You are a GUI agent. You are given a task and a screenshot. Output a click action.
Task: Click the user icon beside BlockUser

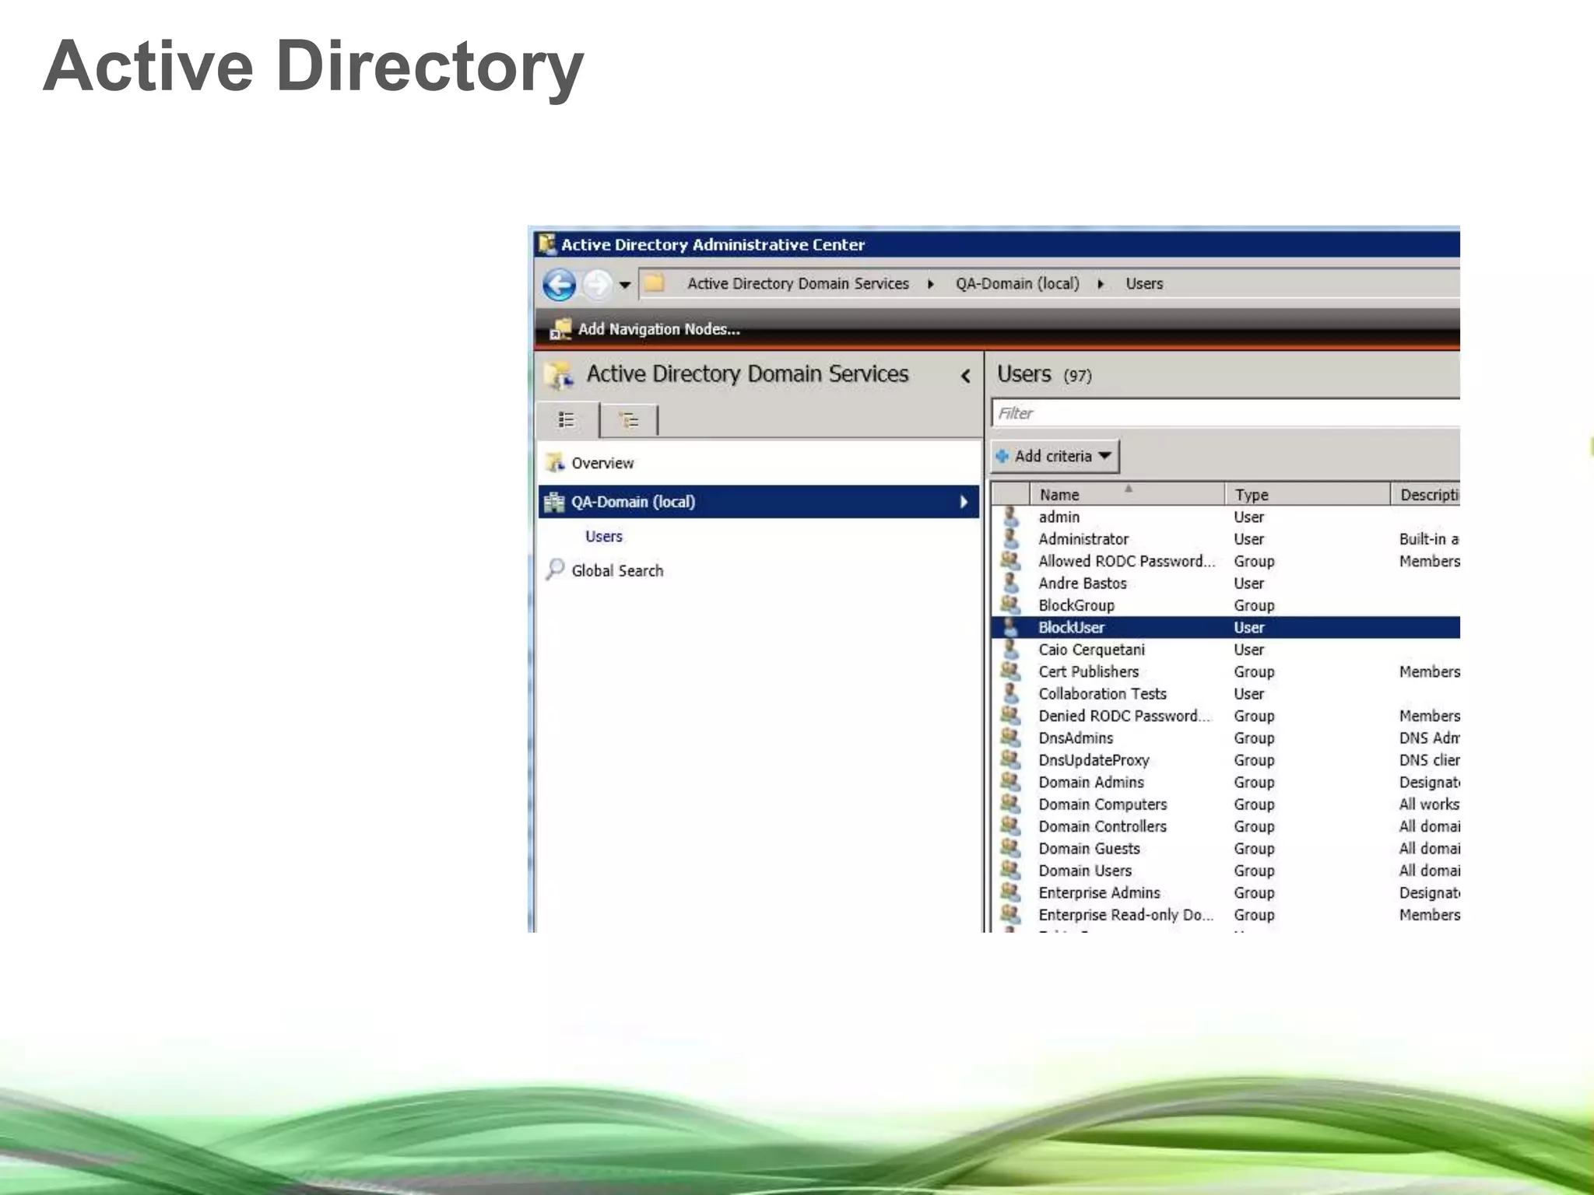tap(1010, 627)
